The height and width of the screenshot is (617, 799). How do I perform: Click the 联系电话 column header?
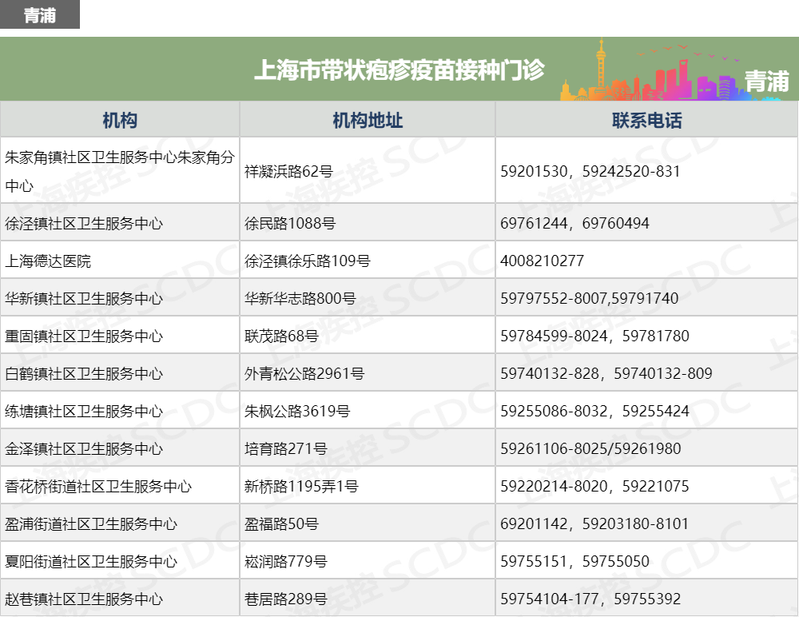[646, 120]
